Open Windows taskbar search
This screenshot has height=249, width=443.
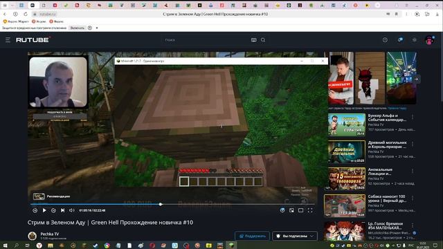click(17, 246)
